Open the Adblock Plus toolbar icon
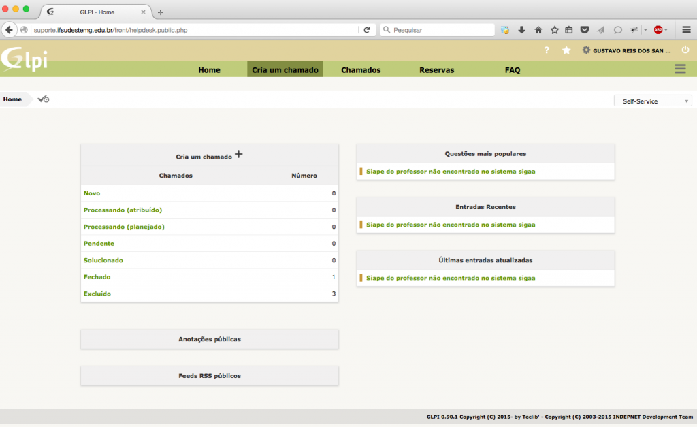Image resolution: width=697 pixels, height=427 pixels. (x=658, y=30)
